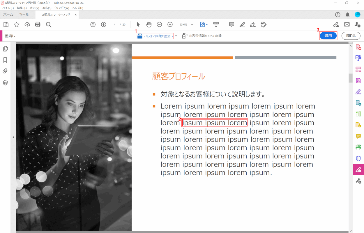
Task: Click the notifications bell icon
Action: click(x=347, y=15)
